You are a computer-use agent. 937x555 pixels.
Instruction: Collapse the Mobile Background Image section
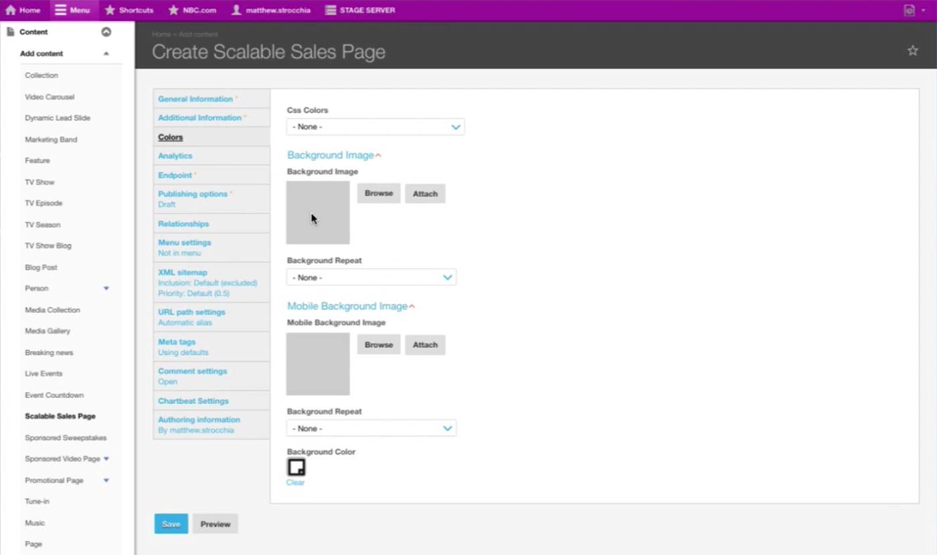(412, 306)
